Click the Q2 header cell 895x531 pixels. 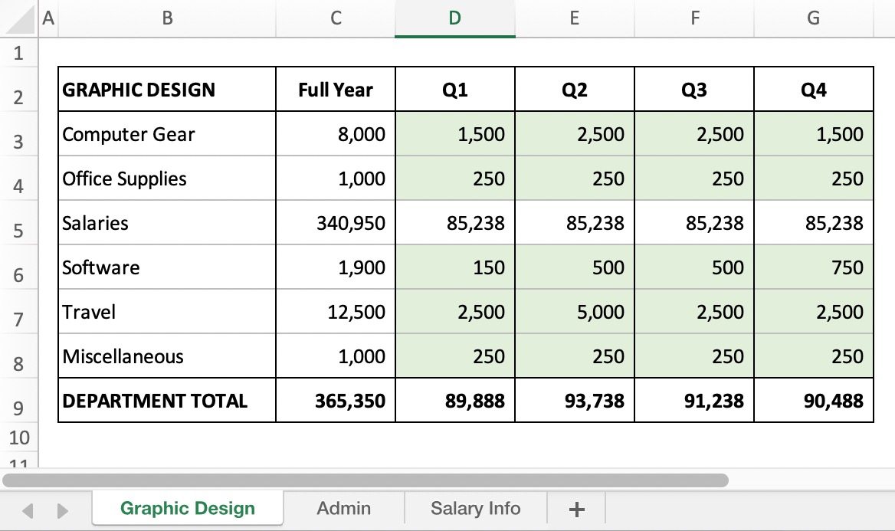pyautogui.click(x=574, y=89)
